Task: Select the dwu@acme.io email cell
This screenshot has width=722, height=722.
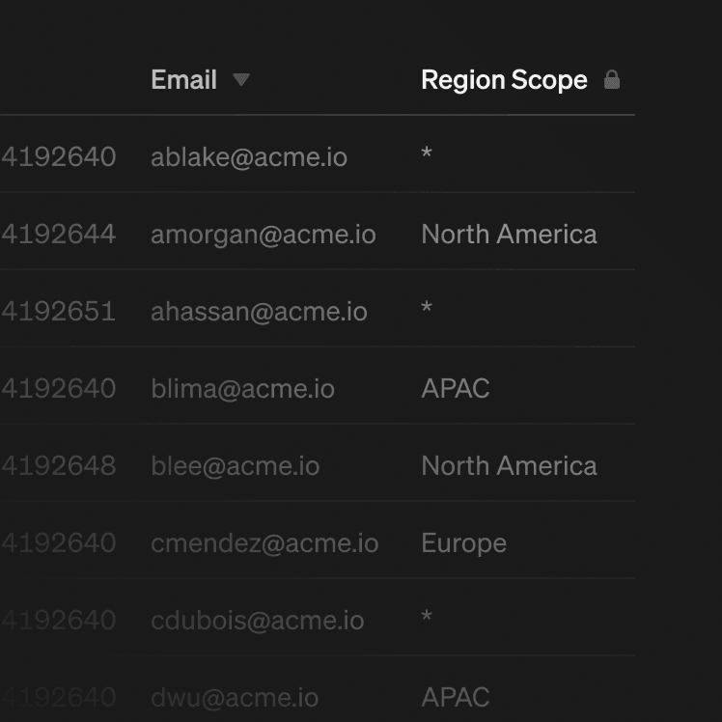Action: pos(235,697)
